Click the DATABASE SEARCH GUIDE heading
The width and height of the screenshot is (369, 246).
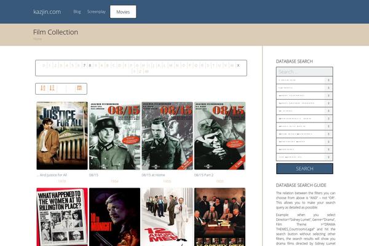pyautogui.click(x=301, y=185)
